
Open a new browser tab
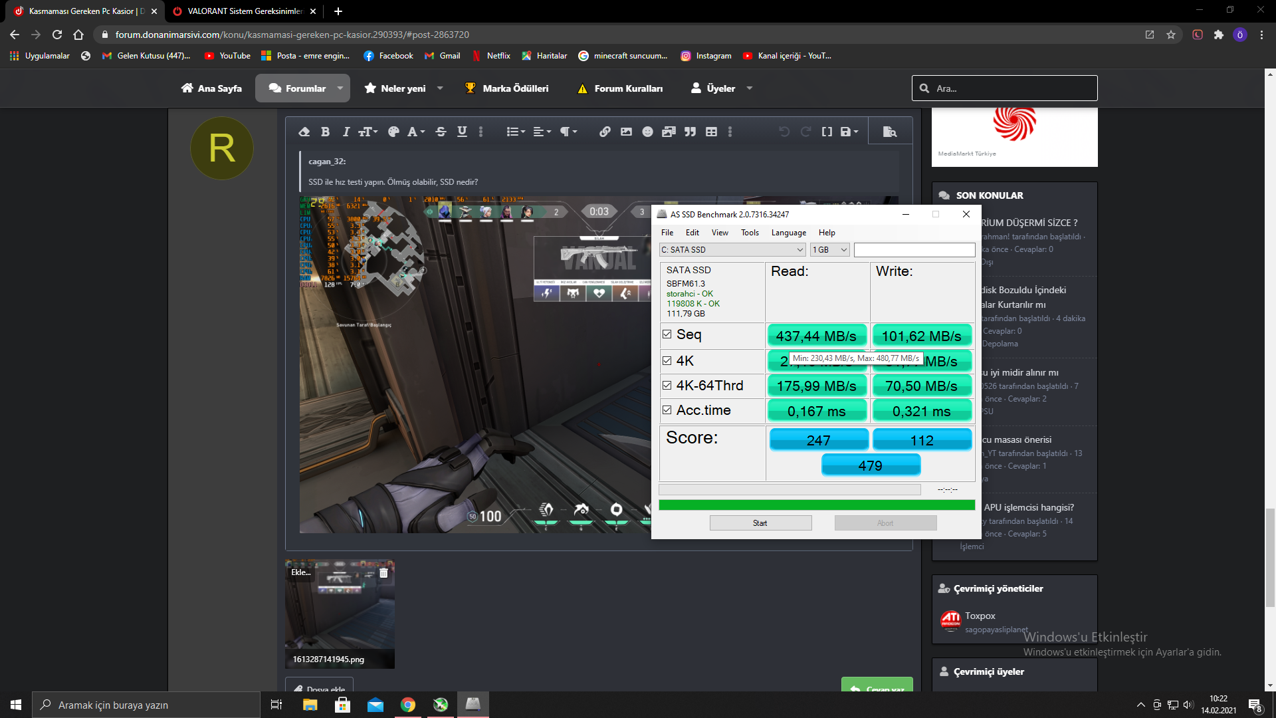point(338,11)
